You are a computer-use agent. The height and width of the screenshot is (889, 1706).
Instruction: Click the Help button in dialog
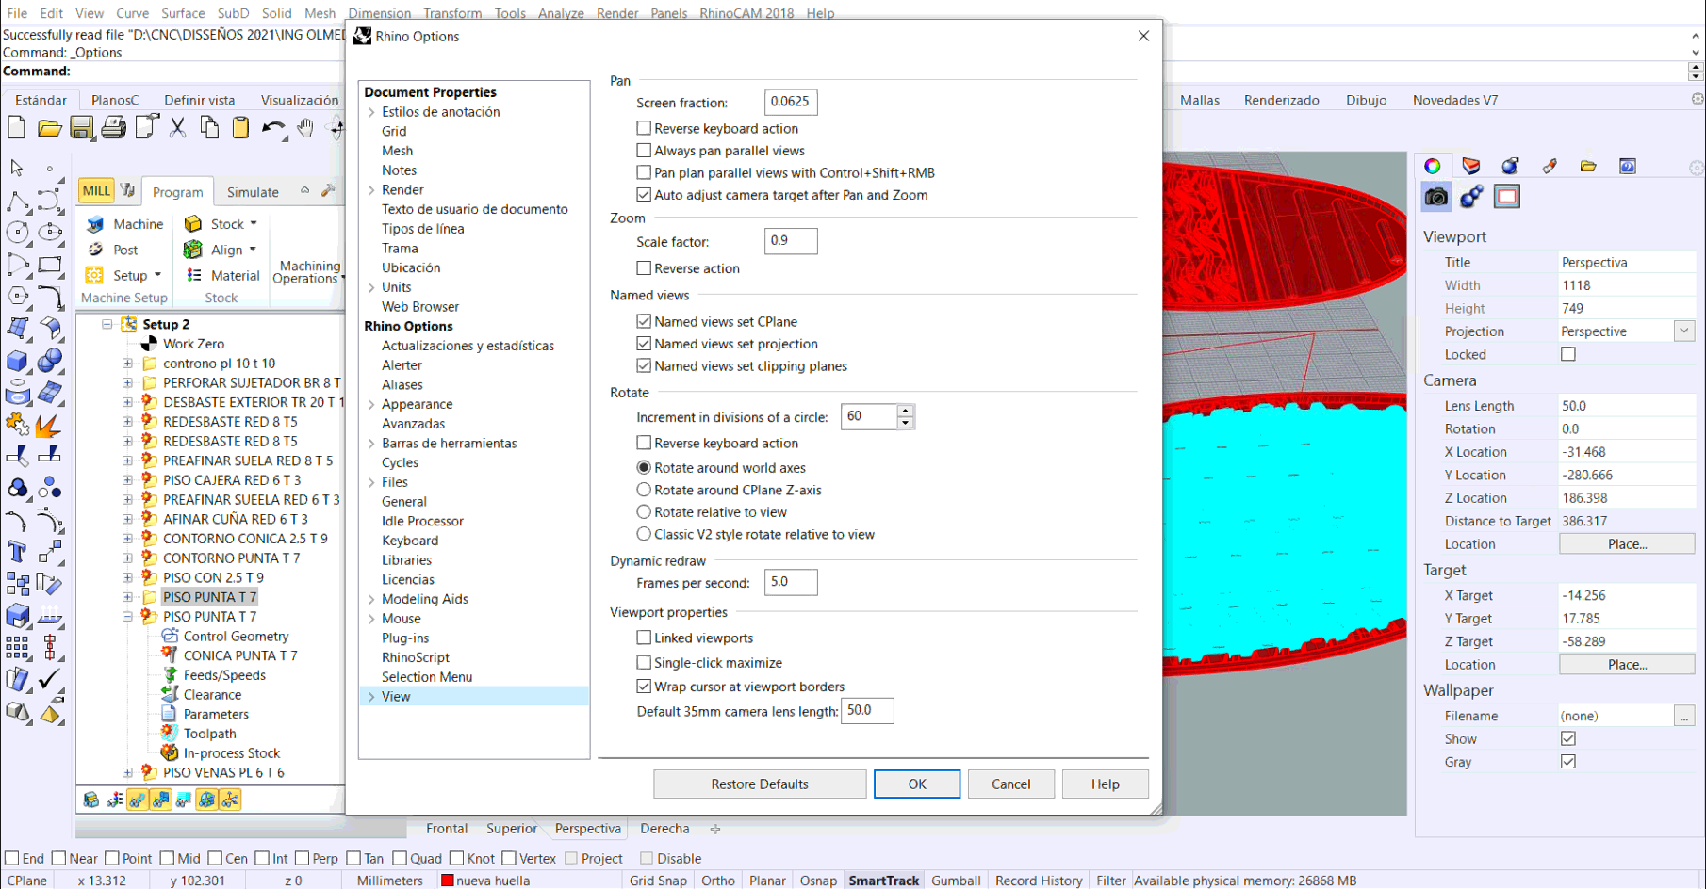pos(1106,784)
